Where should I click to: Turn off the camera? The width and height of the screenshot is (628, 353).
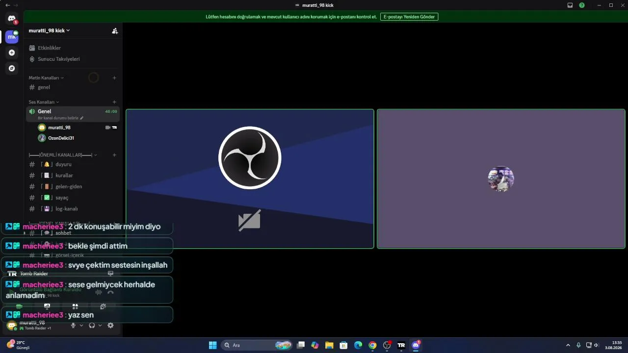pyautogui.click(x=19, y=306)
